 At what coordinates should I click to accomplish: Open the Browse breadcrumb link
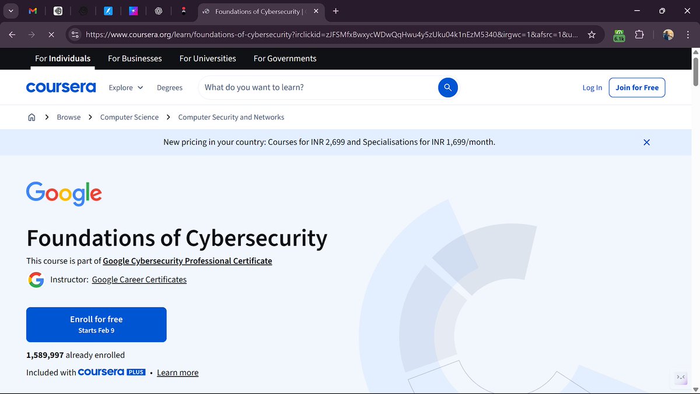click(69, 117)
